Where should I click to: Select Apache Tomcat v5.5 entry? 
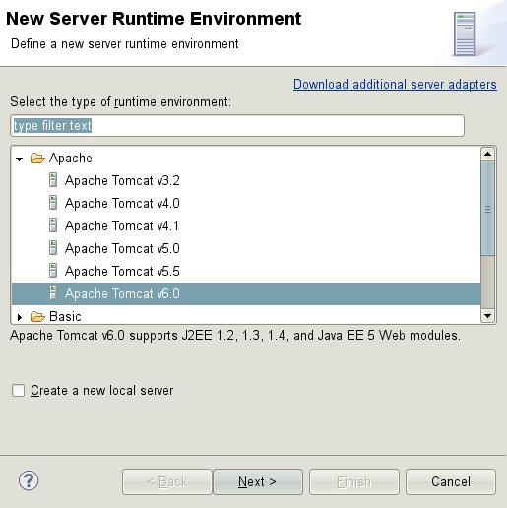click(x=122, y=271)
